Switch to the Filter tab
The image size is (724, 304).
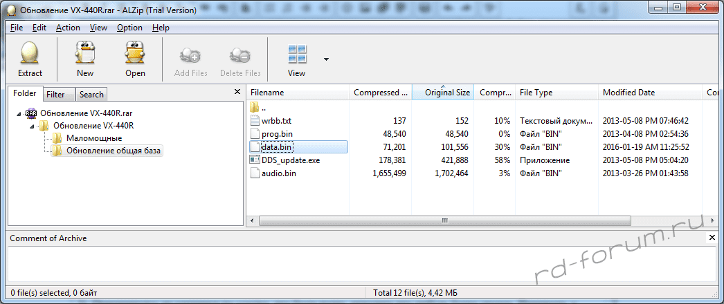coord(55,95)
